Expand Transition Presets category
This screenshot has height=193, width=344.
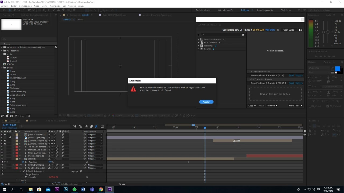(x=199, y=39)
